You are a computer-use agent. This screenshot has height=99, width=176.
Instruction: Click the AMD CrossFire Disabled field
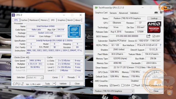[135, 81]
